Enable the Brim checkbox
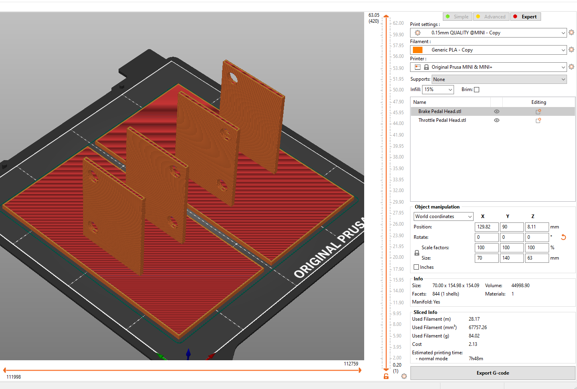 point(476,90)
